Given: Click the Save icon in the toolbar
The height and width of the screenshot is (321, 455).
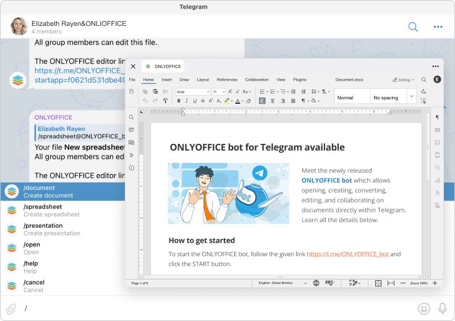Looking at the screenshot, I should click(x=132, y=91).
